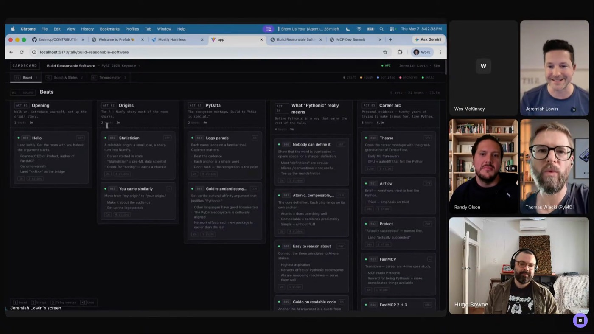
Task: Open the You came similarly beat card
Action: (138, 201)
